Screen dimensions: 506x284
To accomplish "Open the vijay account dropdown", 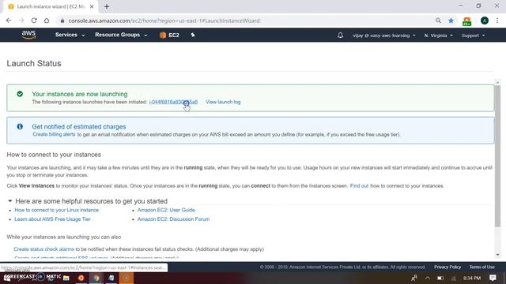I will tap(384, 35).
